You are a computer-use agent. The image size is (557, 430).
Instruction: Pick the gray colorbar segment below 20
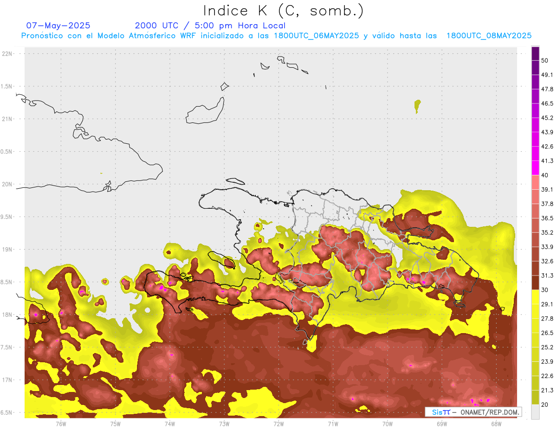tap(535, 412)
